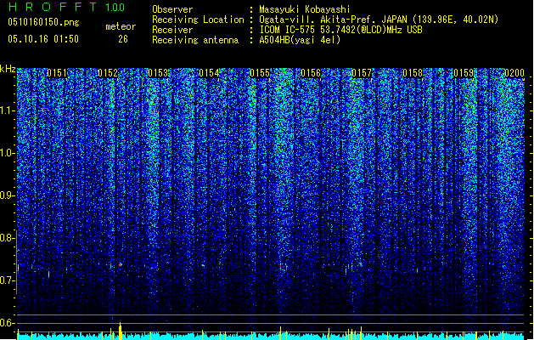Click the 0157 time marker

tap(362, 73)
